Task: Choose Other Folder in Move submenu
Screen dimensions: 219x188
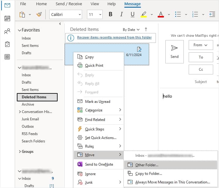Action: click(x=171, y=165)
